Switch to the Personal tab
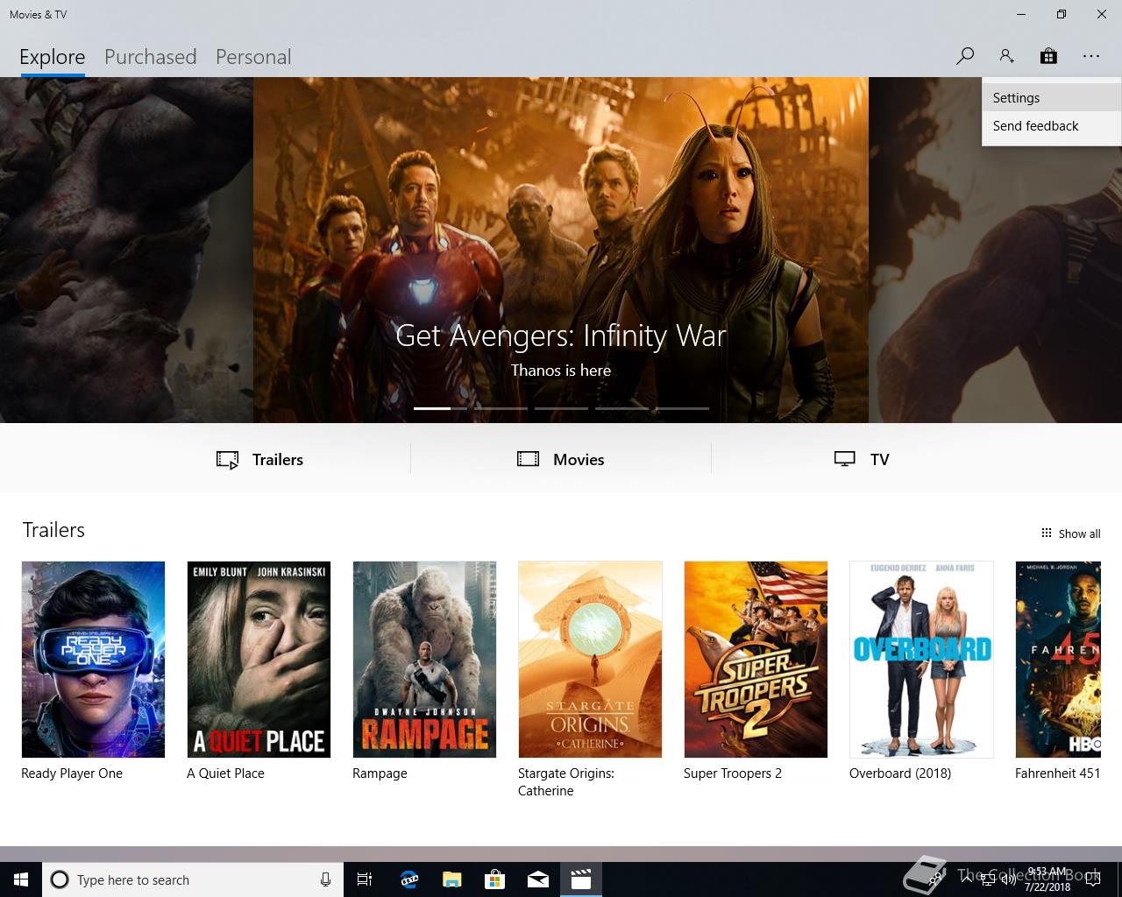1122x897 pixels. 253,57
